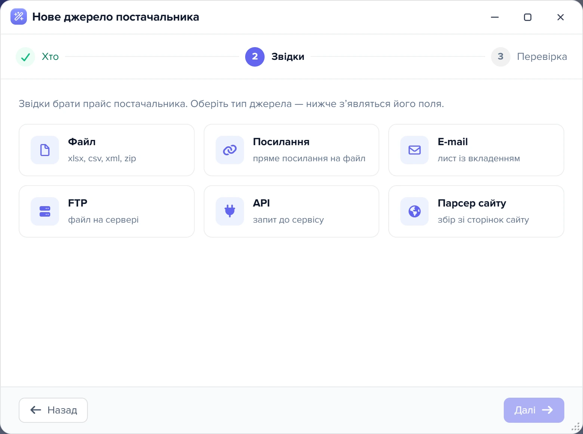Go back with the Назад button
Image resolution: width=583 pixels, height=434 pixels.
click(x=53, y=410)
